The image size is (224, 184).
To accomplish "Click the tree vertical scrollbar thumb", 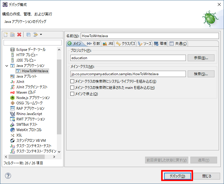I will [x=59, y=97].
